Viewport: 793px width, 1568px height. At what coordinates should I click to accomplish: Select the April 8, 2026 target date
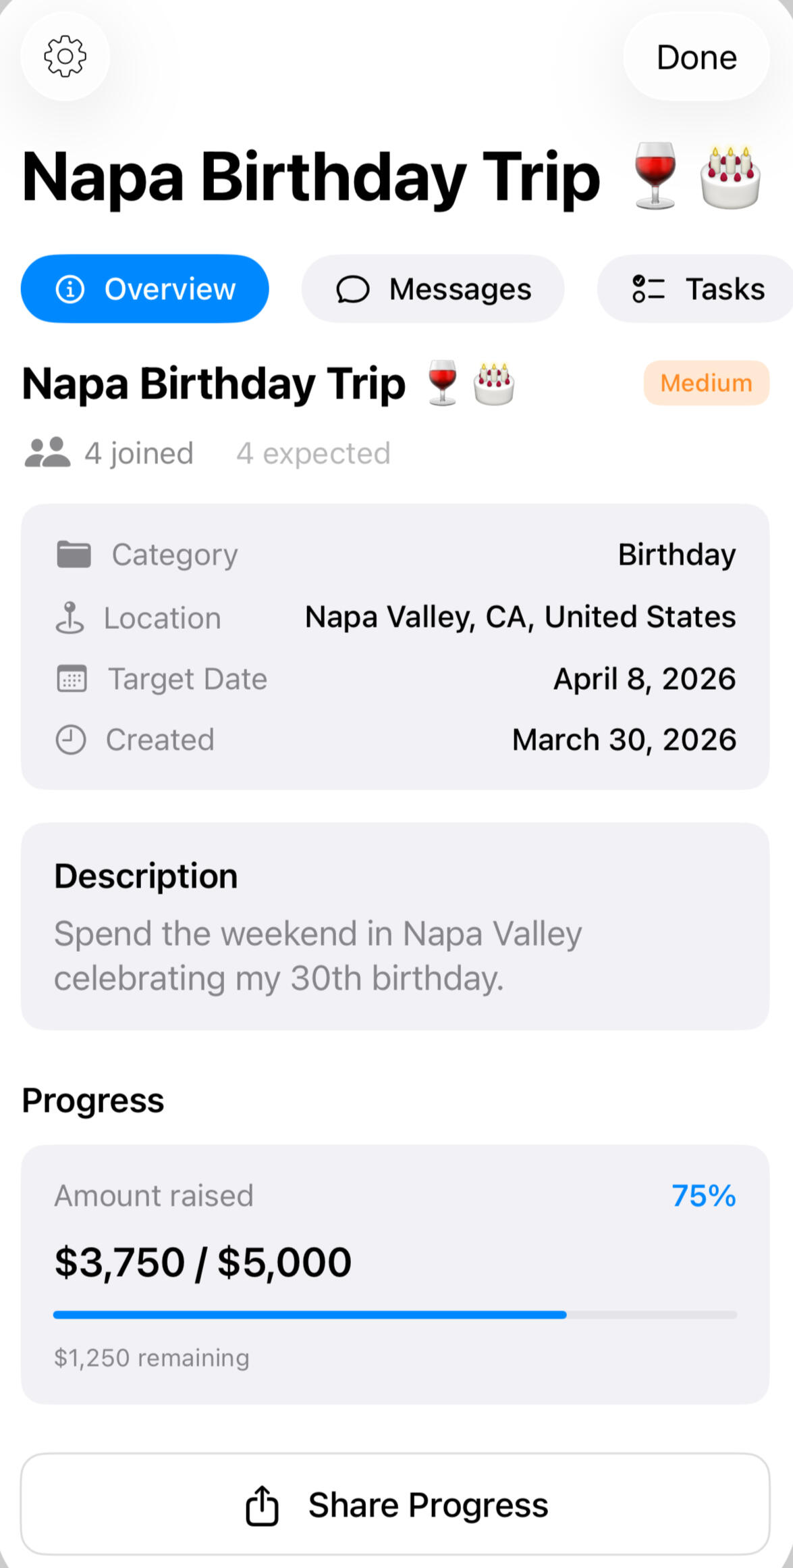coord(644,679)
